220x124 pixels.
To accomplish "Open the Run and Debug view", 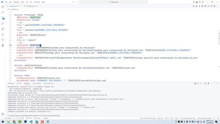I will pos(3,23).
